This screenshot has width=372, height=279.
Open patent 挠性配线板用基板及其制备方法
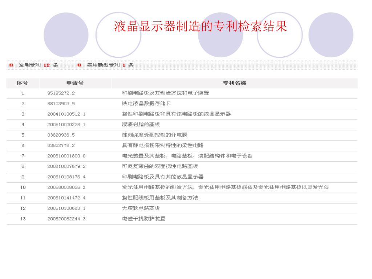pos(160,197)
